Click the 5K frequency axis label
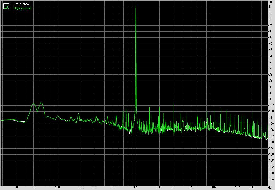275x190 pixels. point(190,188)
